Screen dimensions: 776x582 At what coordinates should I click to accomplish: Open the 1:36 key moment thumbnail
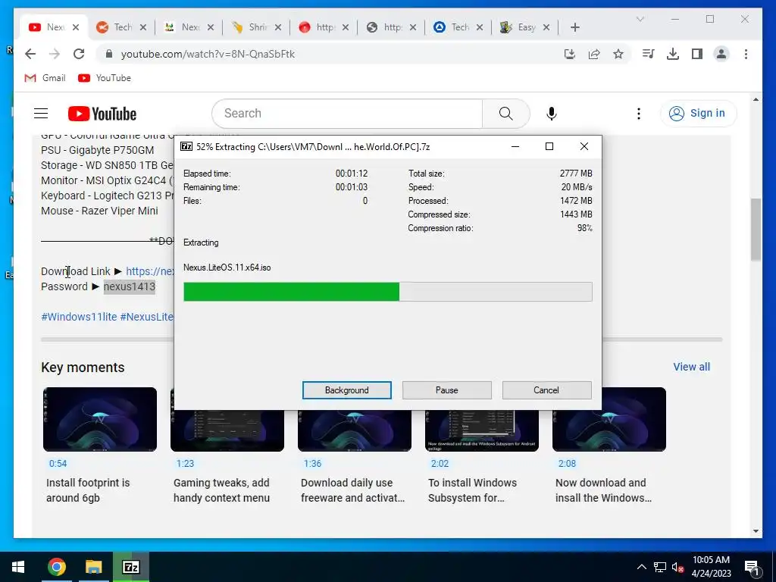tap(355, 430)
